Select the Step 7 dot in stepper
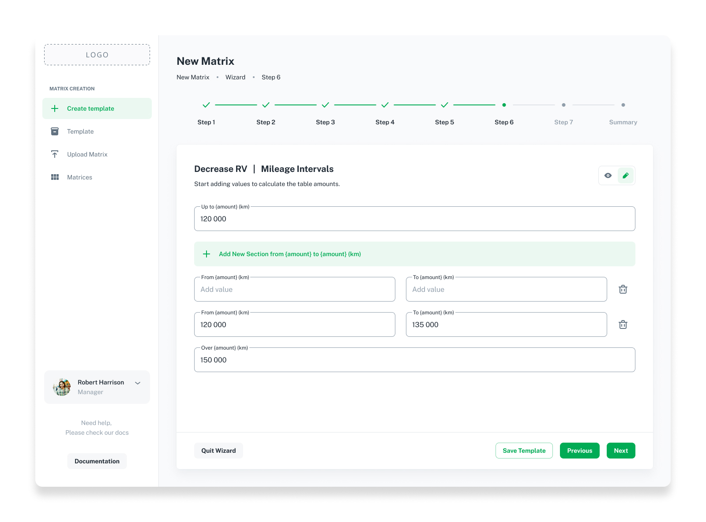 click(x=563, y=105)
